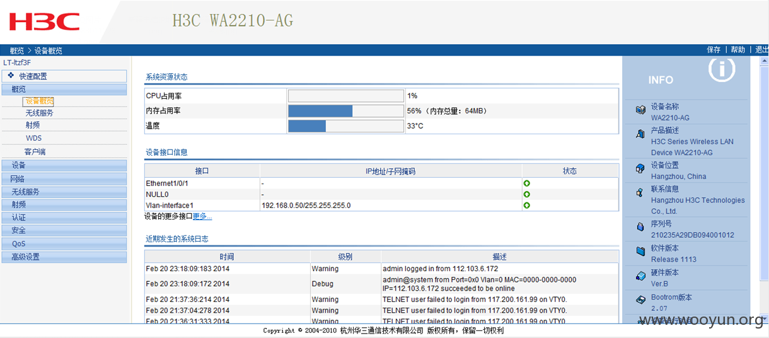Click the 描述 column header in log table
Viewport: 769px width, 338px height.
pyautogui.click(x=500, y=257)
